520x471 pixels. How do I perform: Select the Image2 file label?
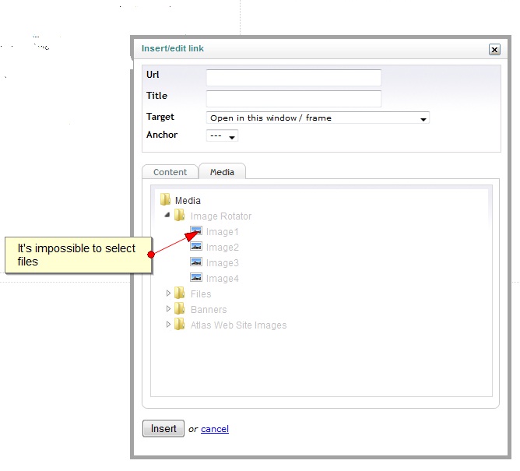pos(222,248)
